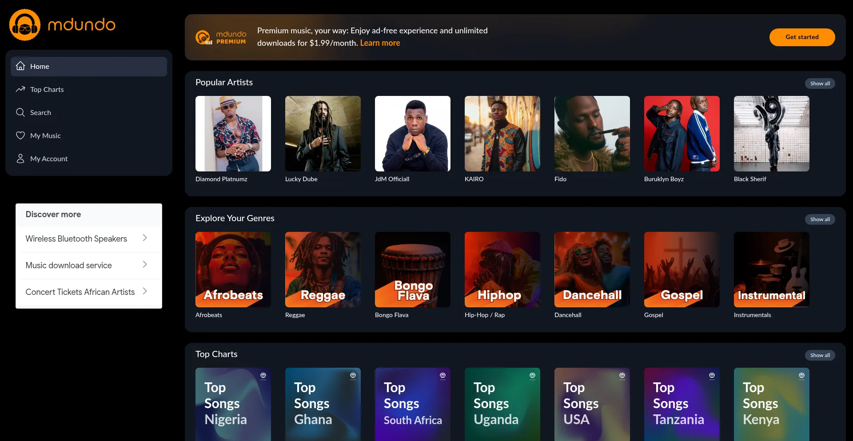
Task: Select the Afrobeats genre tile
Action: 233,270
